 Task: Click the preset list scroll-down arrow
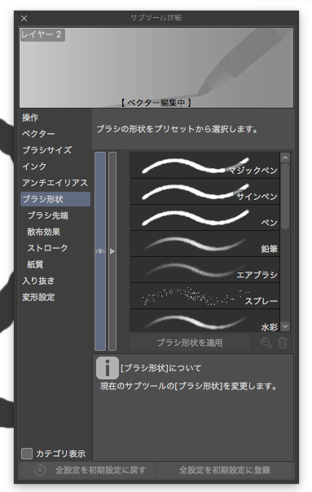(x=285, y=326)
